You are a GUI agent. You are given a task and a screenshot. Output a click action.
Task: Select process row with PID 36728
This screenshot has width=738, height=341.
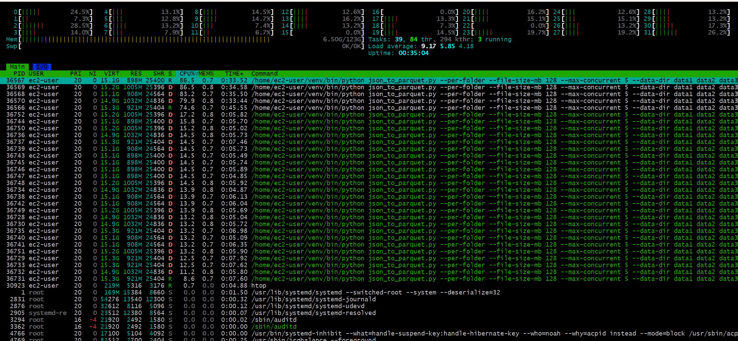[369, 217]
